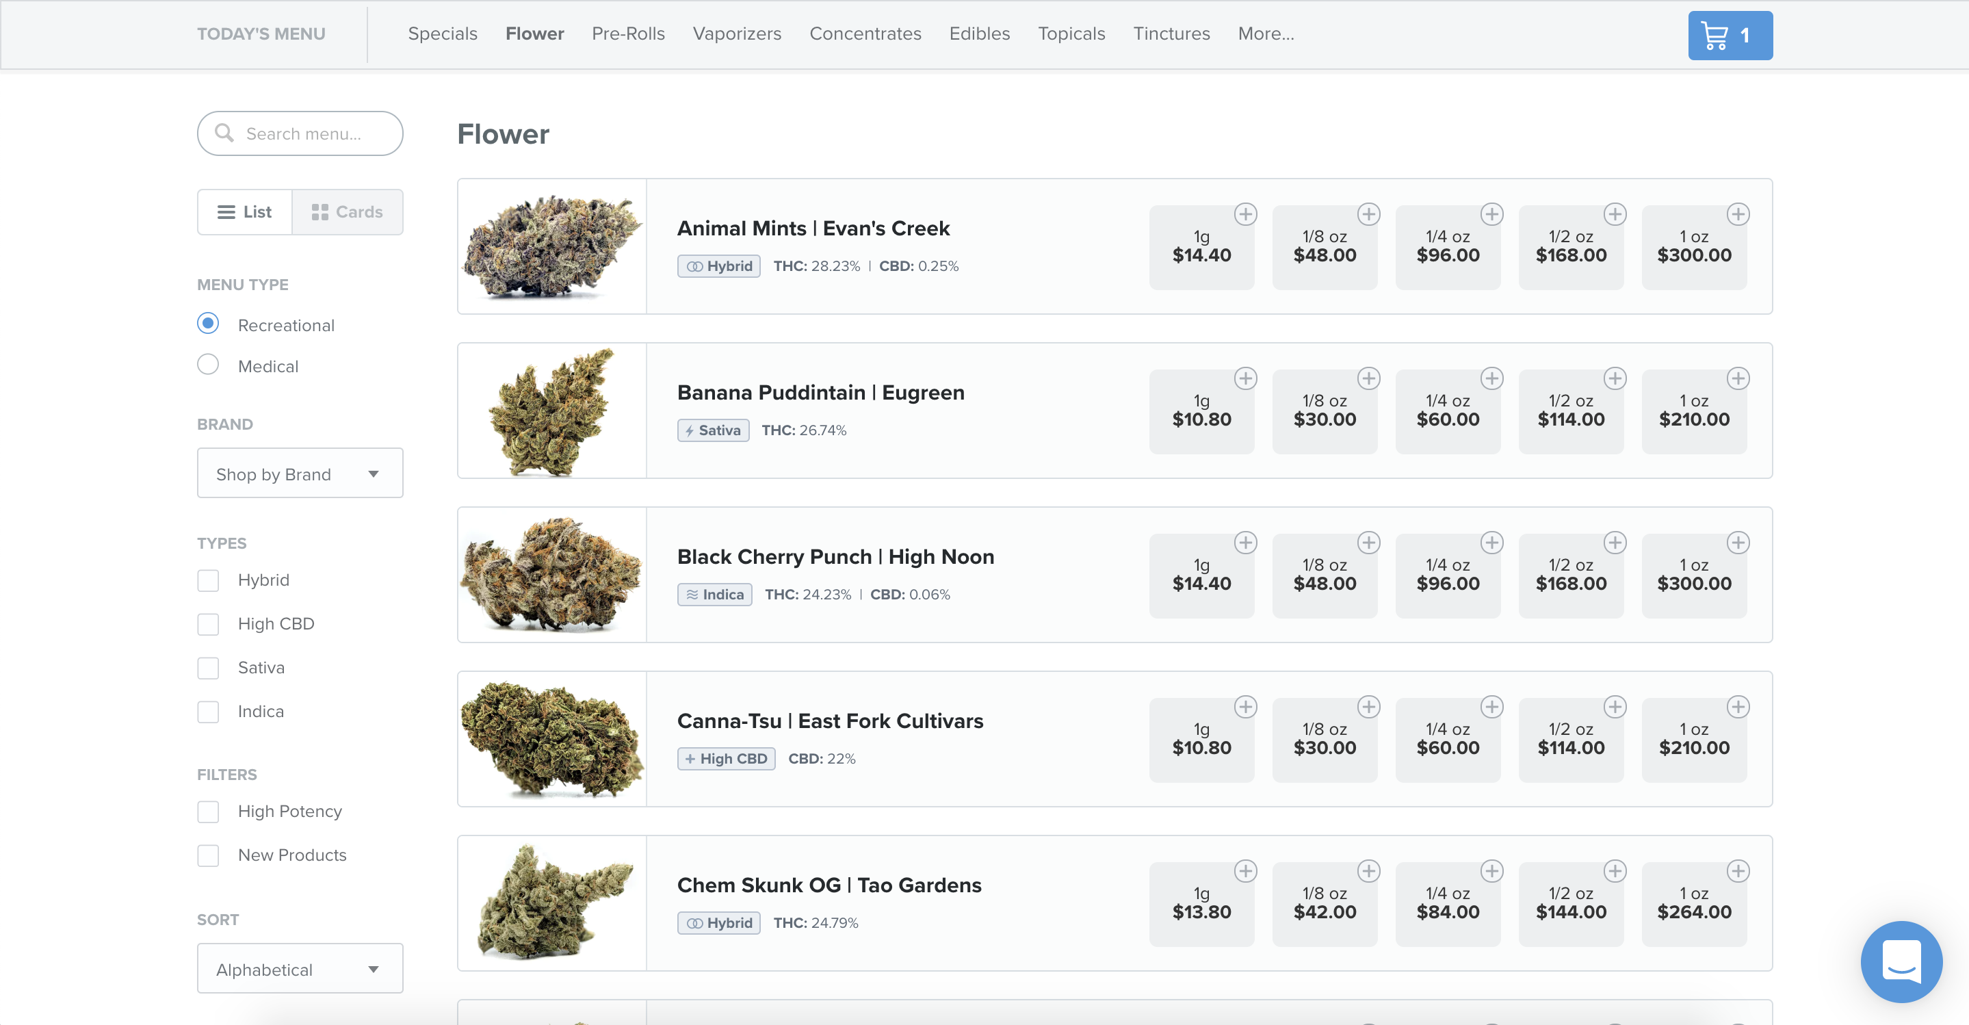Screen dimensions: 1969x1025
Task: Click the Search menu input field
Action: 300,133
